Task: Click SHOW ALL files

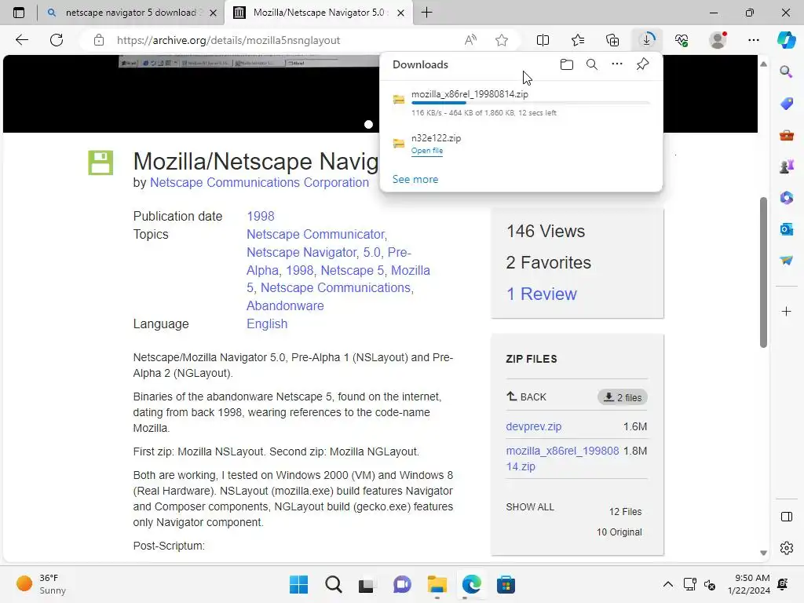Action: [x=530, y=506]
